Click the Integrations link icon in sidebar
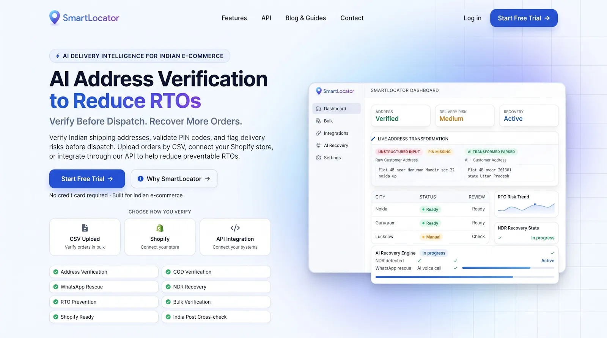 tap(318, 133)
